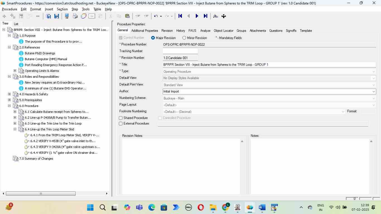This screenshot has width=381, height=214.
Task: Switch to the Additional Properties tab
Action: tap(144, 31)
